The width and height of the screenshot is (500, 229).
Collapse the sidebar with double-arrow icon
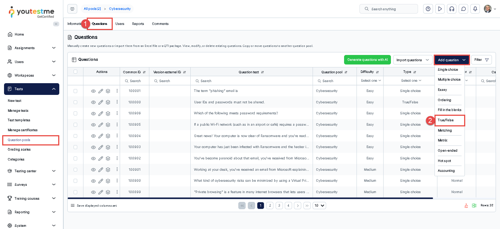pos(56,24)
